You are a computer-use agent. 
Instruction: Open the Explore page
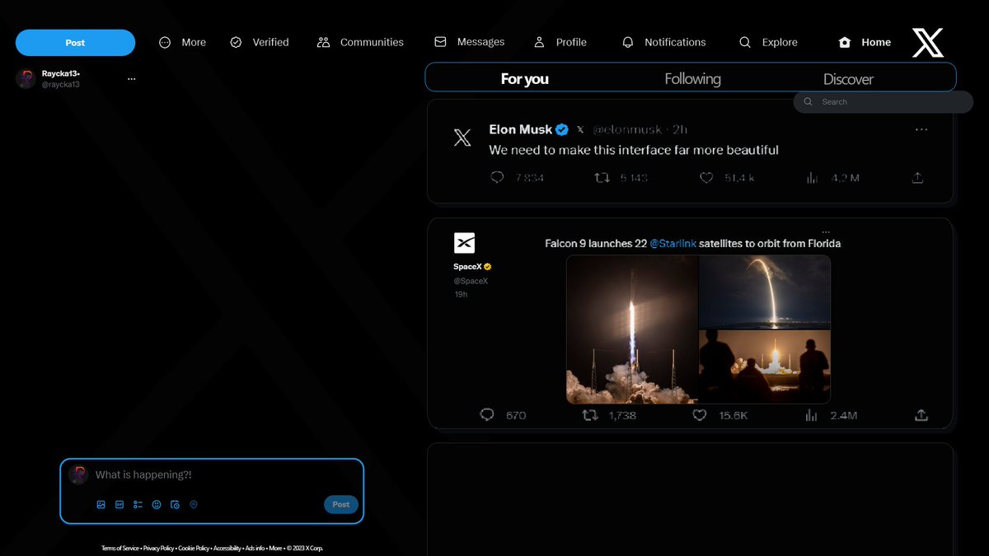tap(768, 42)
